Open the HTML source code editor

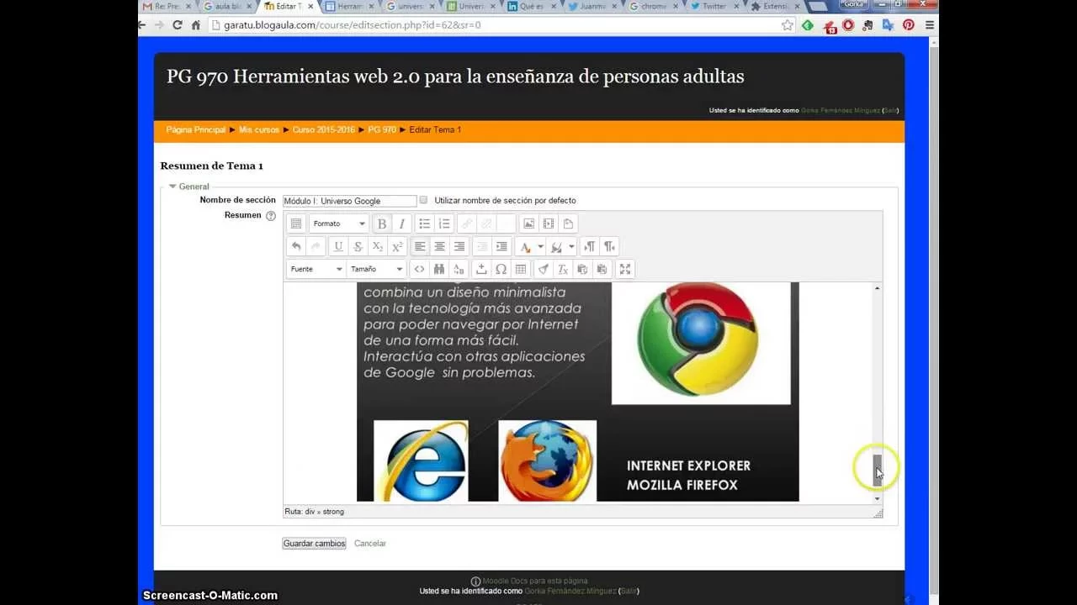pyautogui.click(x=419, y=269)
